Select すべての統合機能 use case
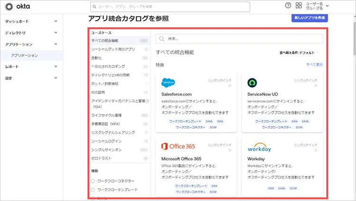The image size is (356, 201). 105,41
